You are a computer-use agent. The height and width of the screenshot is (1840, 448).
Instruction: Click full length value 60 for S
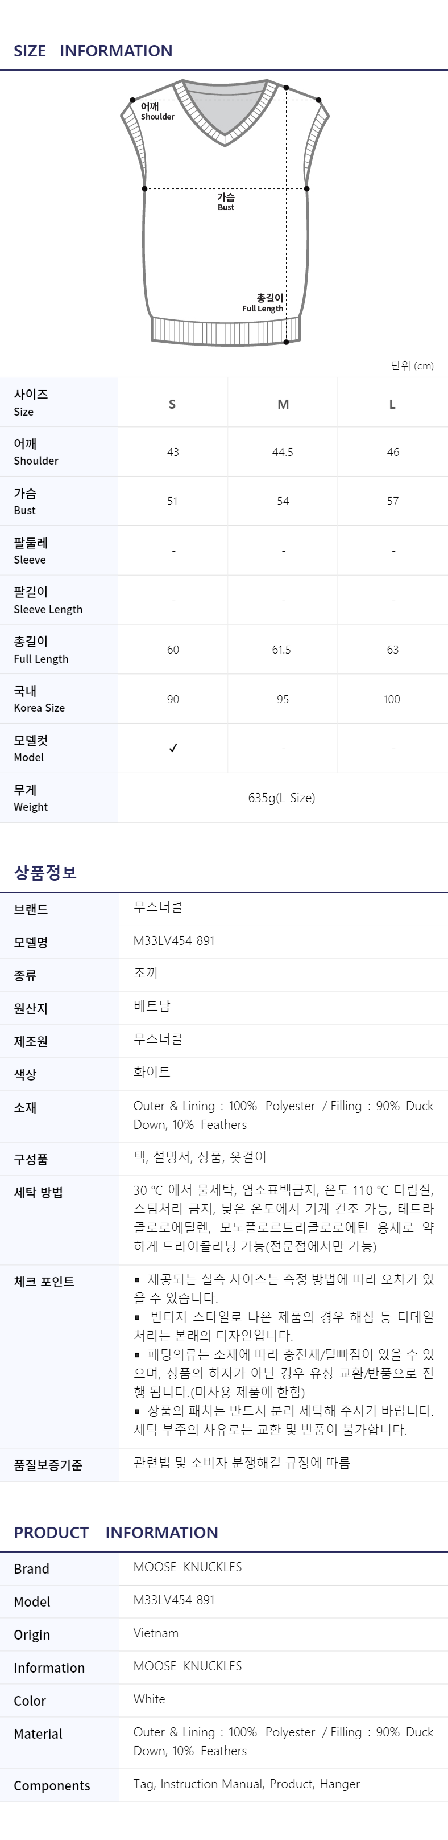point(173,650)
